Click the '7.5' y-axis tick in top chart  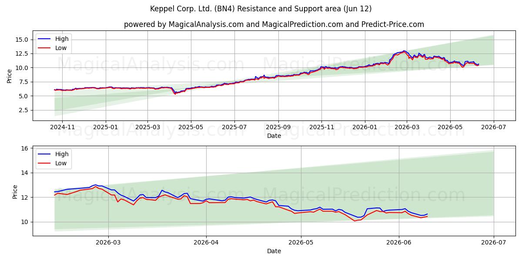click(24, 82)
